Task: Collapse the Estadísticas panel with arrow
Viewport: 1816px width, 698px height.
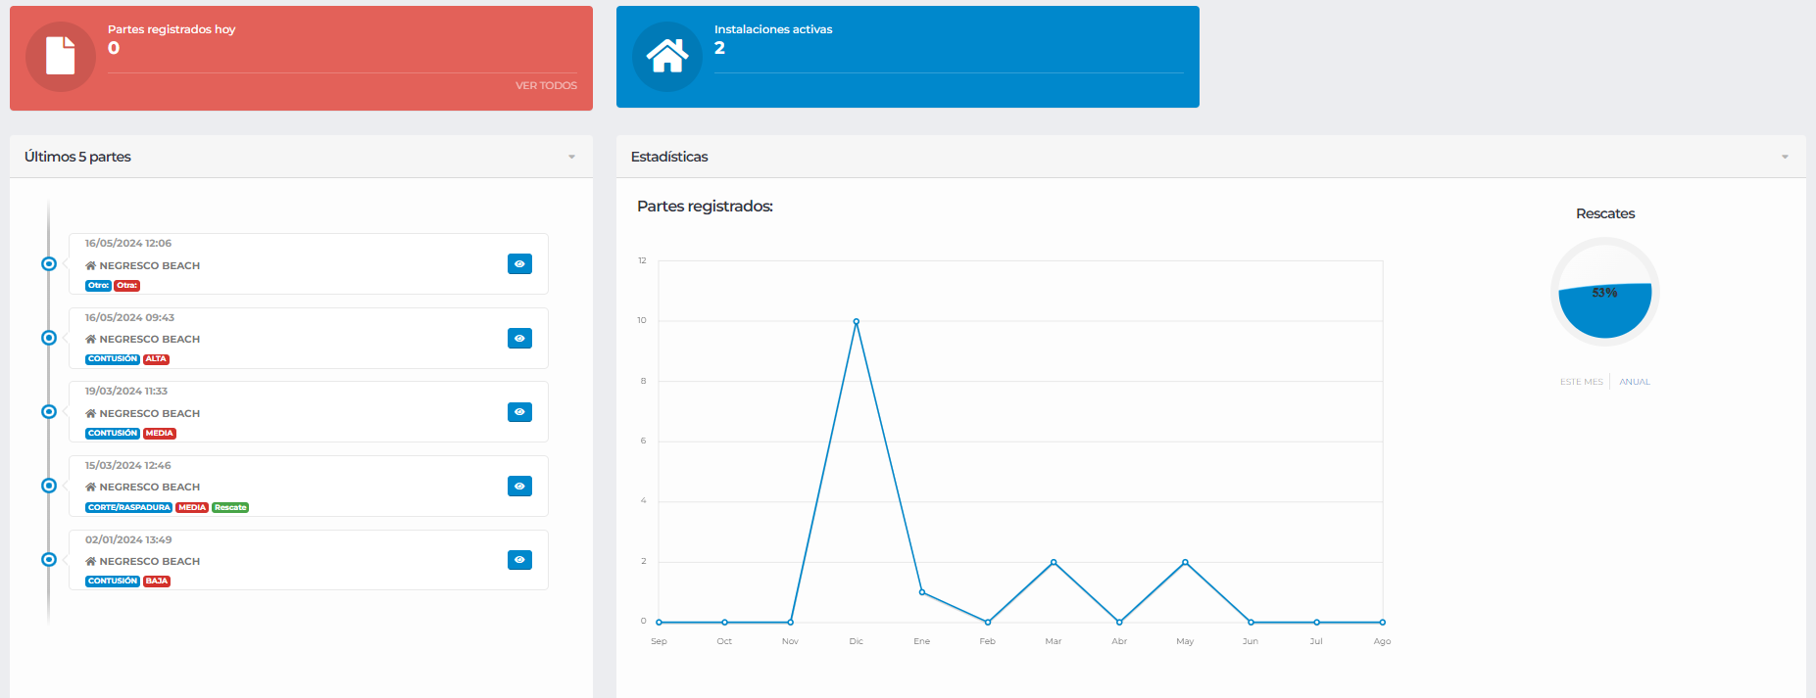Action: pos(1785,157)
